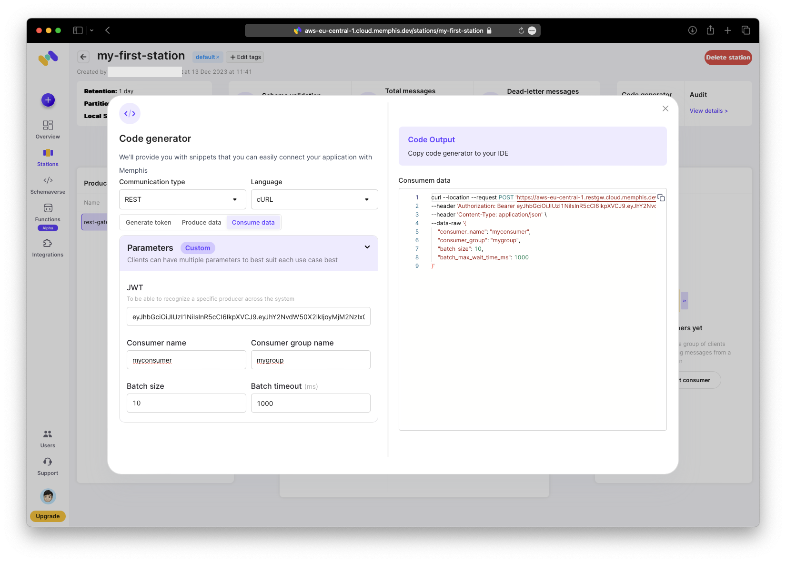Open the Communication type dropdown
This screenshot has height=562, width=786.
(182, 199)
